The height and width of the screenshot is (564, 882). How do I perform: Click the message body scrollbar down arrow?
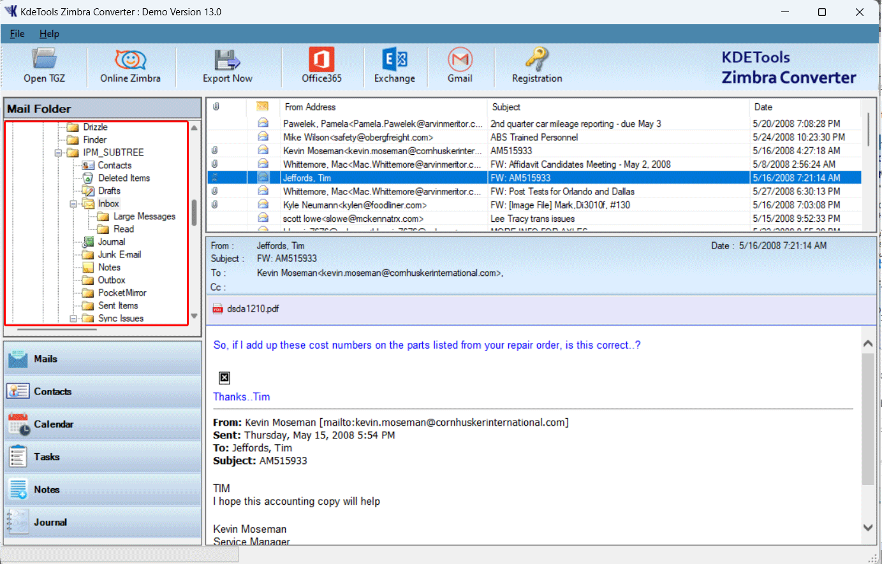pyautogui.click(x=868, y=527)
